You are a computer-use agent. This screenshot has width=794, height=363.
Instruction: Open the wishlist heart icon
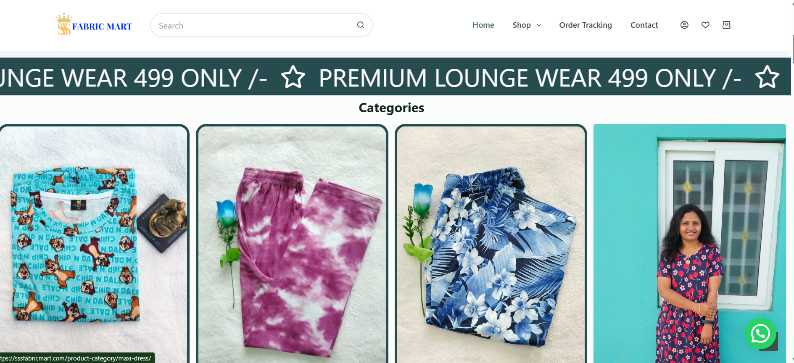click(705, 25)
